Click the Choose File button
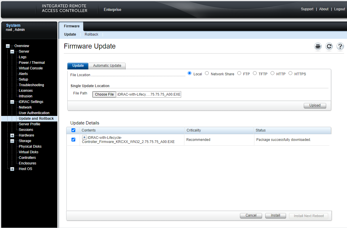 pyautogui.click(x=104, y=94)
